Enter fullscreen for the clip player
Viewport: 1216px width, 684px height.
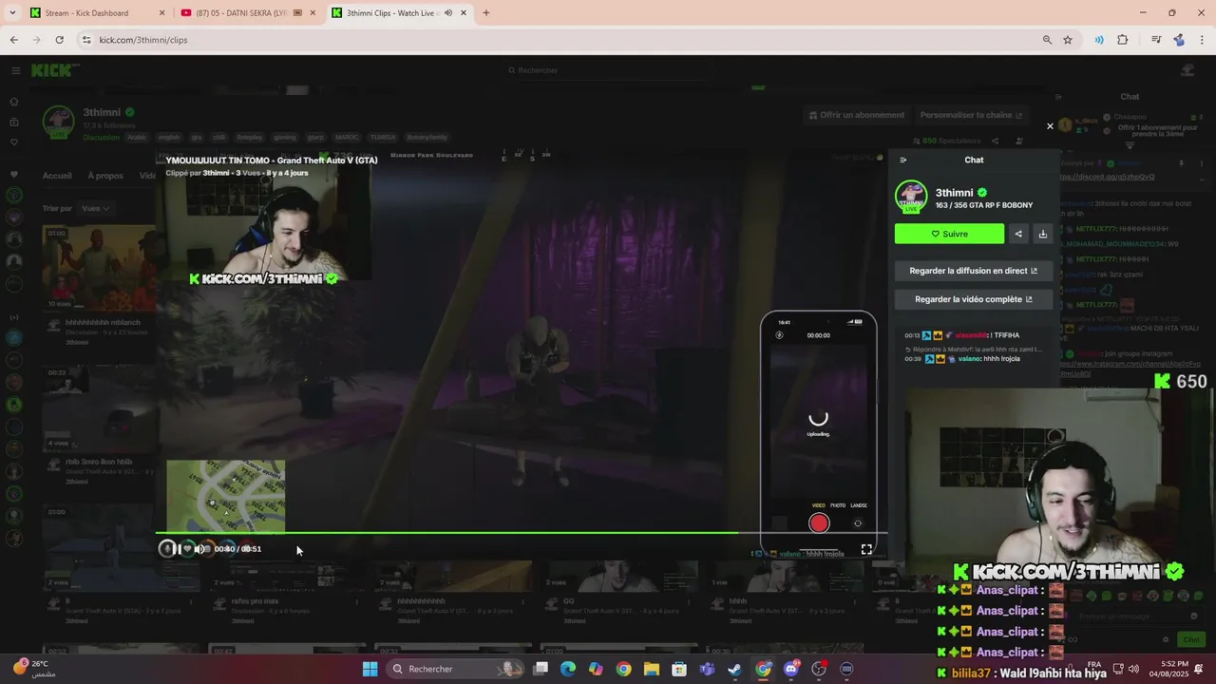(x=866, y=549)
